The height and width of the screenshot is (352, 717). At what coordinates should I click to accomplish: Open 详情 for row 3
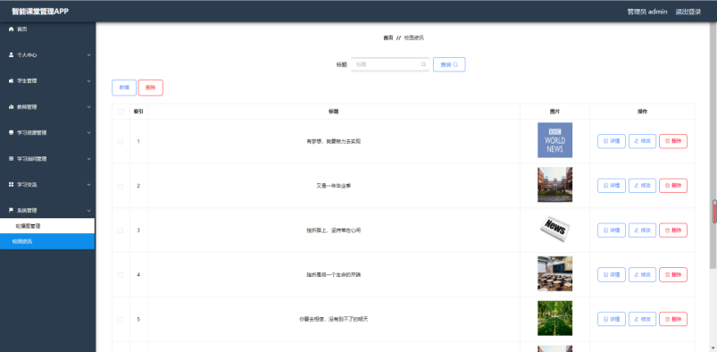[612, 230]
